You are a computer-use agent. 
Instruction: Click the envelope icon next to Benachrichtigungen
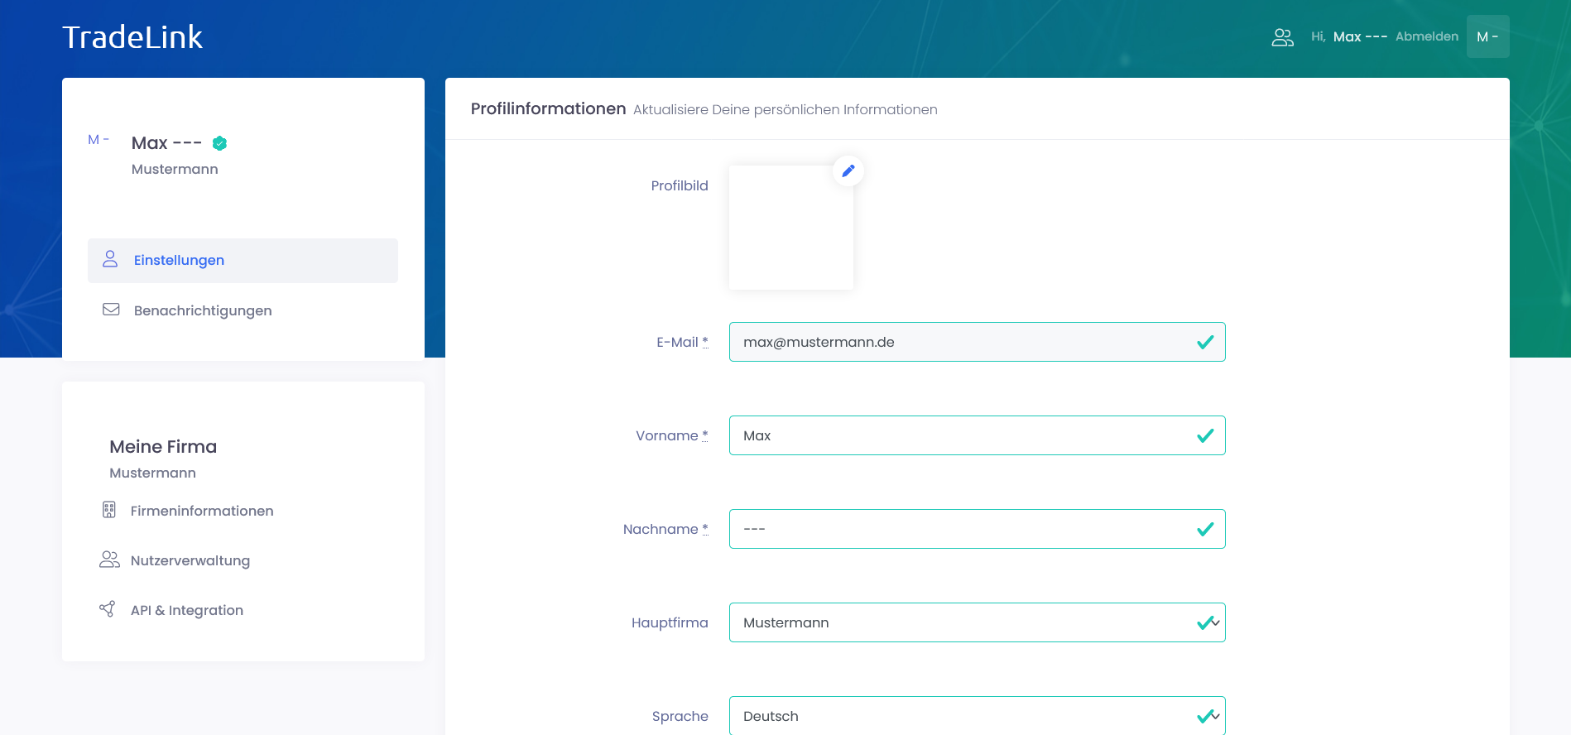(111, 310)
